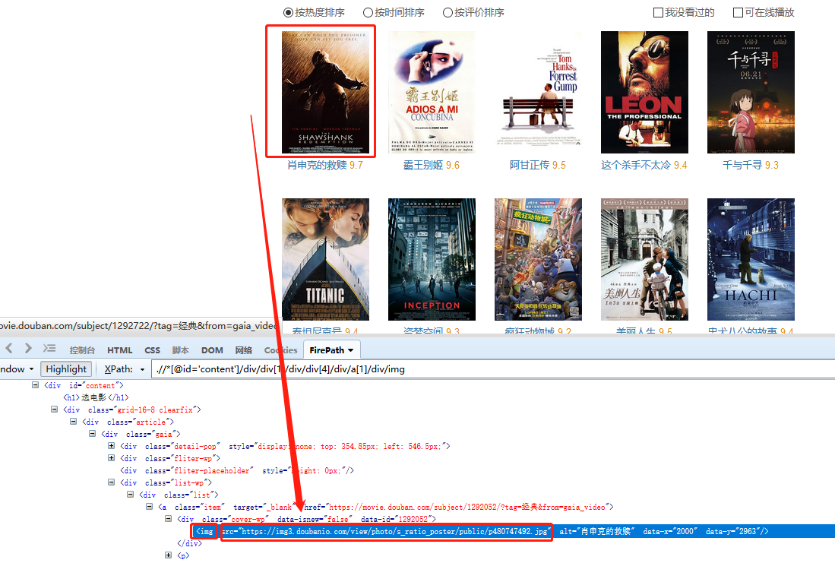Image resolution: width=835 pixels, height=563 pixels.
Task: Open the 肖申克的救赎 9.7 title link
Action: [x=325, y=165]
